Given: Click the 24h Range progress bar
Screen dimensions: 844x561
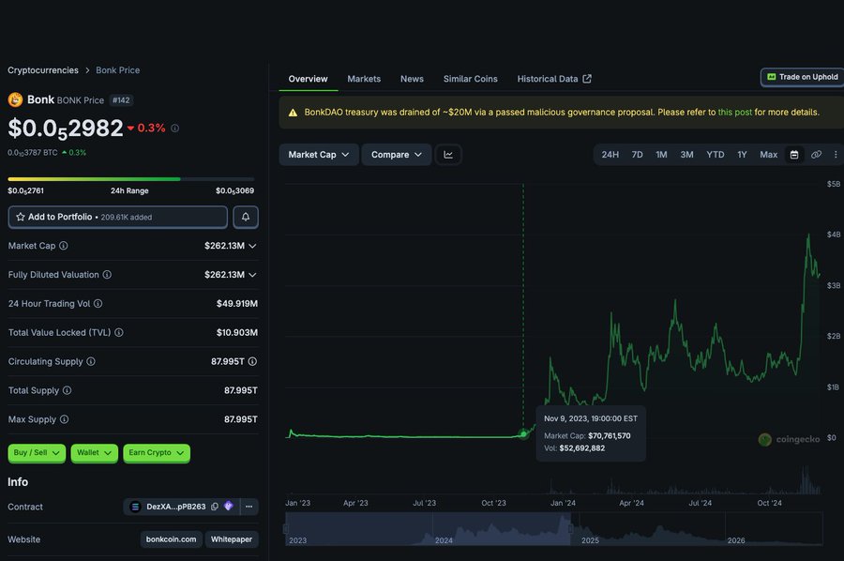Looking at the screenshot, I should point(131,179).
